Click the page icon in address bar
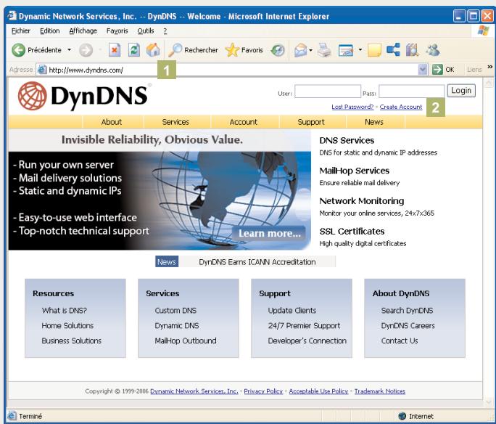Viewport: 496px width, 424px height. pyautogui.click(x=42, y=70)
